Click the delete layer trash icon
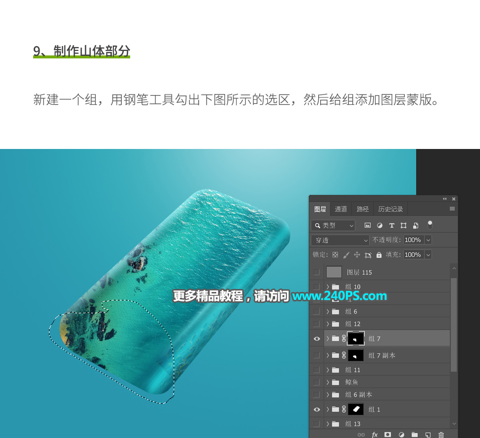This screenshot has height=438, width=480. pyautogui.click(x=441, y=435)
